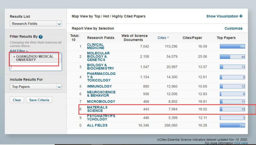
Task: Select the Materials Science research field
Action: [x=97, y=109]
